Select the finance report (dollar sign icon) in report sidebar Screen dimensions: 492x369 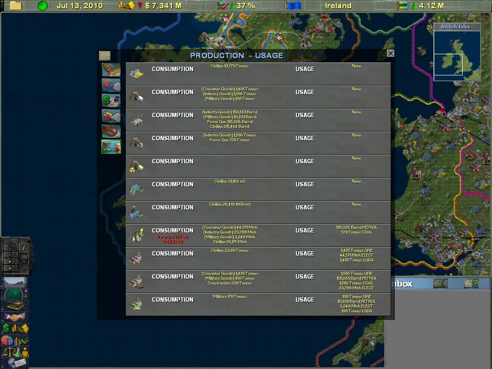110,100
